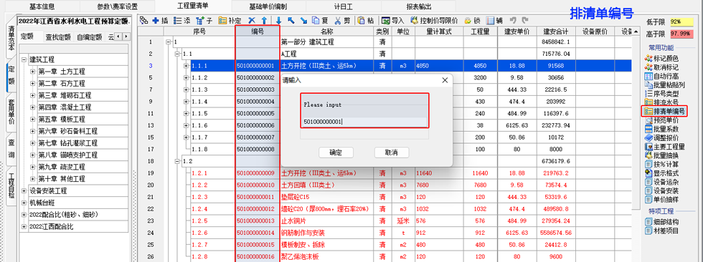
Task: Click 排流水号 function
Action: (x=661, y=102)
